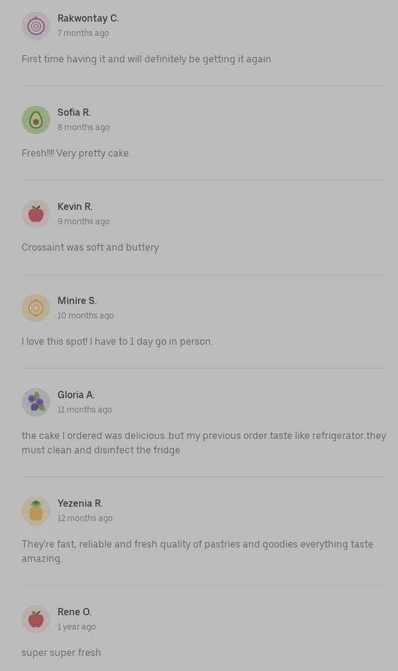Select the name Minire S.
Screen dimensions: 398x671
pos(77,301)
